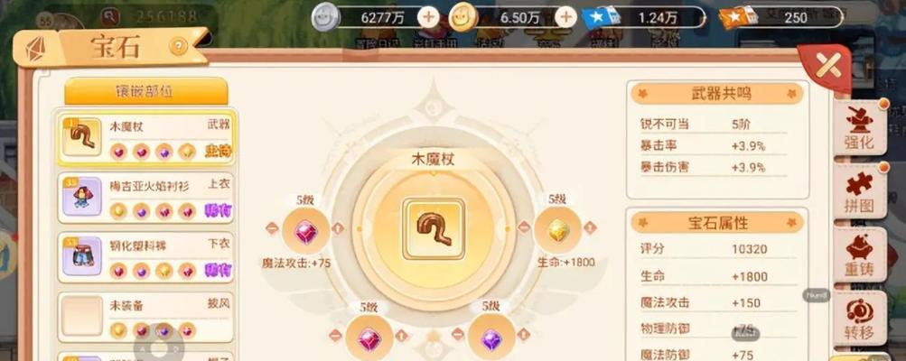This screenshot has height=361, width=906.
Task: Add silver coins with the plus button
Action: [428, 17]
